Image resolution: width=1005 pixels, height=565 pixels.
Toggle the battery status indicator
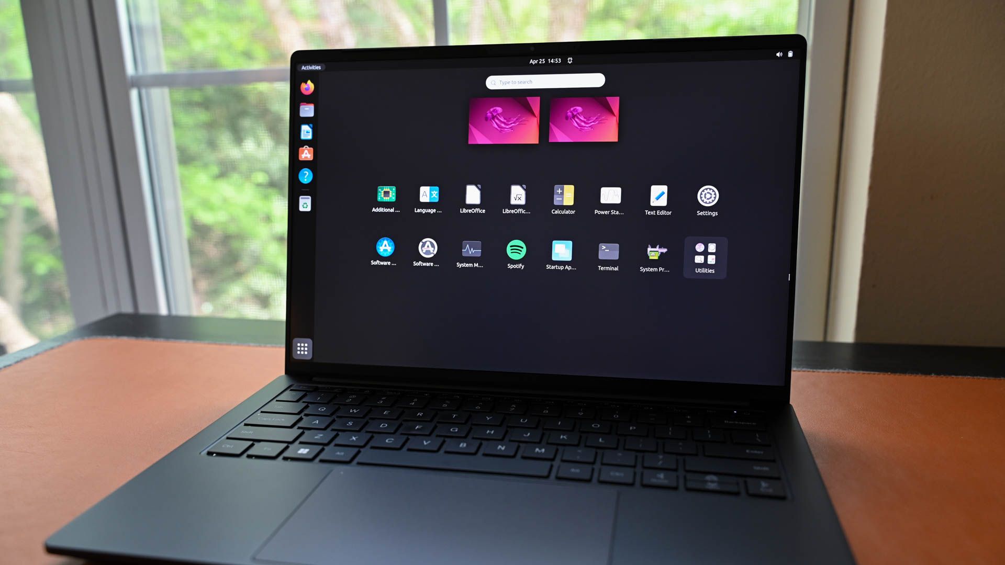790,53
